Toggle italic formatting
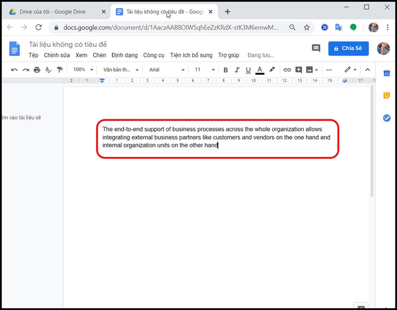The width and height of the screenshot is (397, 310). (x=237, y=70)
